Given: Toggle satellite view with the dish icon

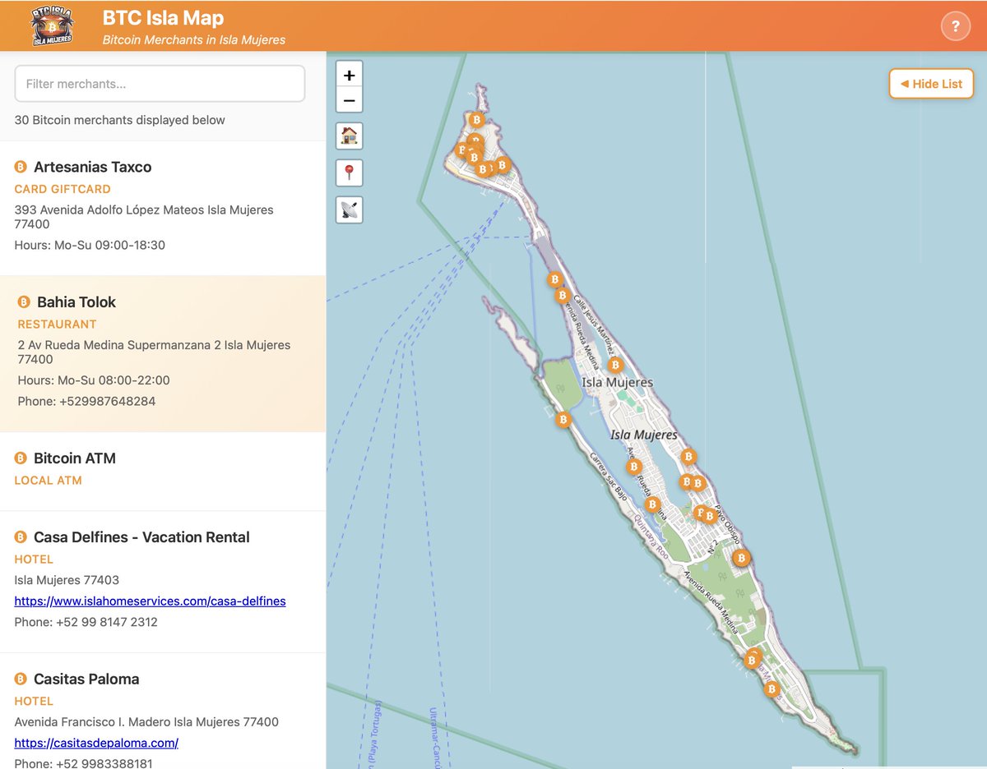Looking at the screenshot, I should 349,210.
